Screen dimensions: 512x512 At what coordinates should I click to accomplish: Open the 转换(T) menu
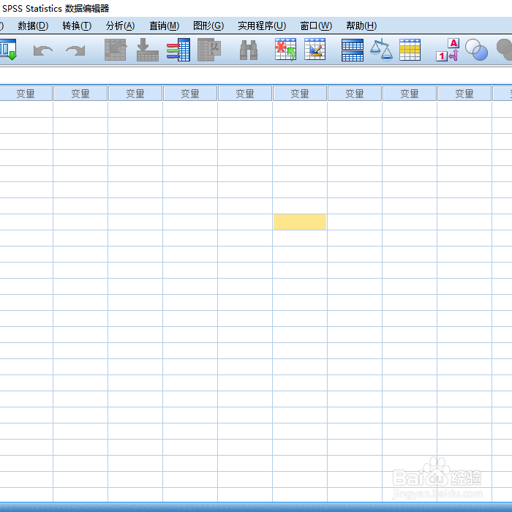[77, 26]
